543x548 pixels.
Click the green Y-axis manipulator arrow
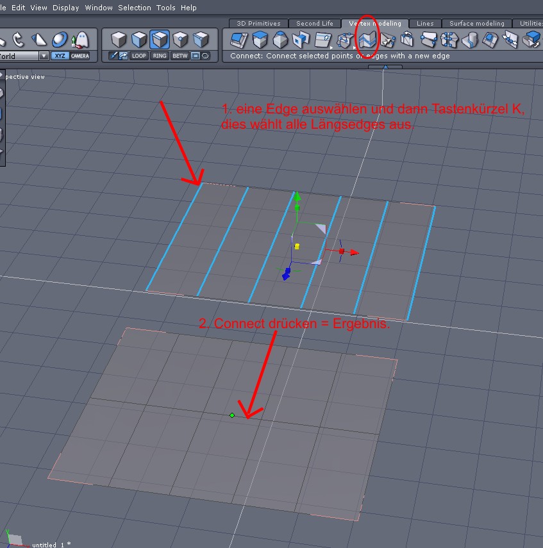click(x=297, y=196)
